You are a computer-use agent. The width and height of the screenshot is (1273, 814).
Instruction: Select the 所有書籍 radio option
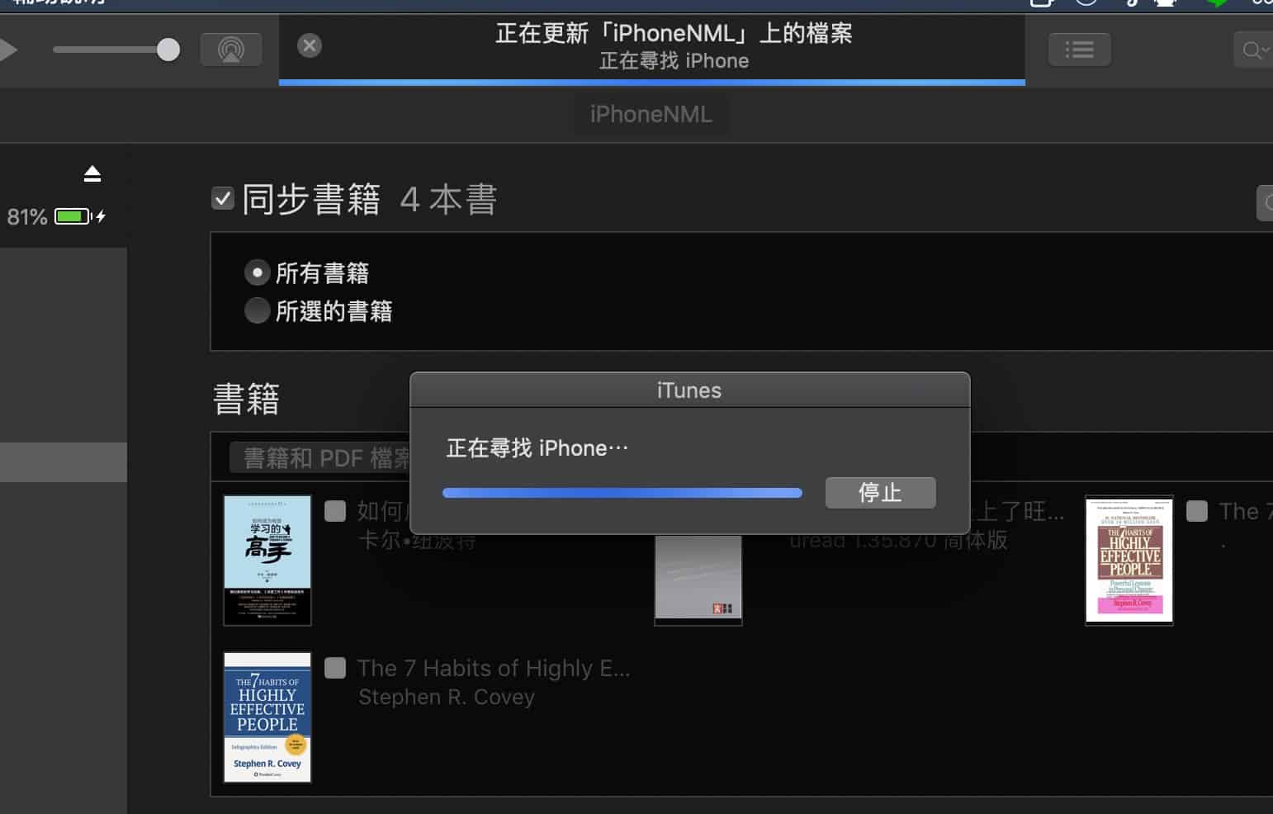click(258, 272)
